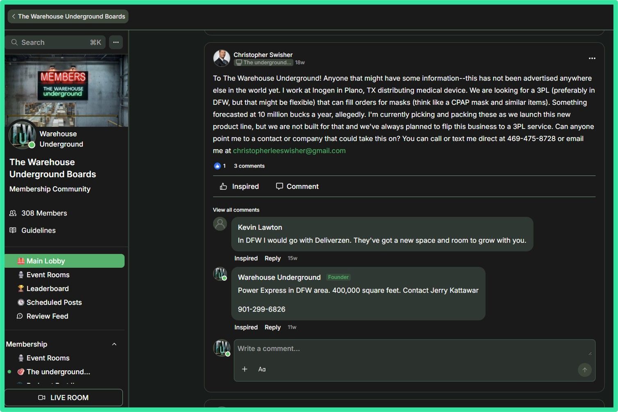Screen dimensions: 618x412
Task: Click the 18w post timestamp
Action: click(300, 63)
